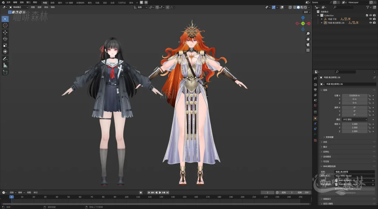Click the viewport pan hand icon
The width and height of the screenshot is (378, 209).
[308, 39]
